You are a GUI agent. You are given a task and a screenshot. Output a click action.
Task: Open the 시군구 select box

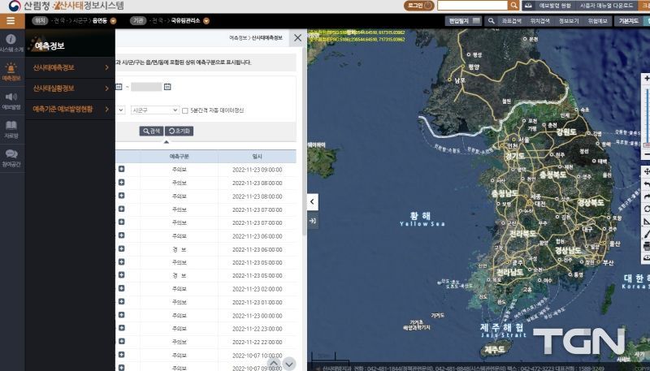pos(154,110)
